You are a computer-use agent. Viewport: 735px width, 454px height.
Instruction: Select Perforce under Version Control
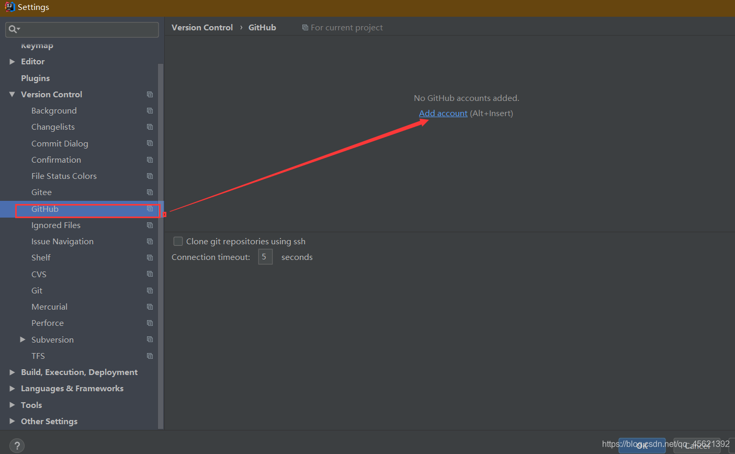click(48, 323)
